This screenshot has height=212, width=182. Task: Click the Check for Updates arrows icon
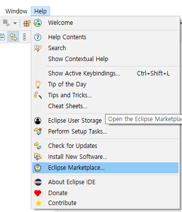click(38, 146)
